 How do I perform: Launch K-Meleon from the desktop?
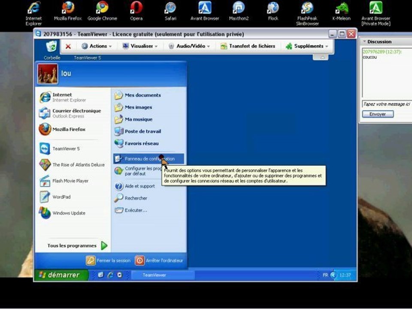pyautogui.click(x=341, y=11)
